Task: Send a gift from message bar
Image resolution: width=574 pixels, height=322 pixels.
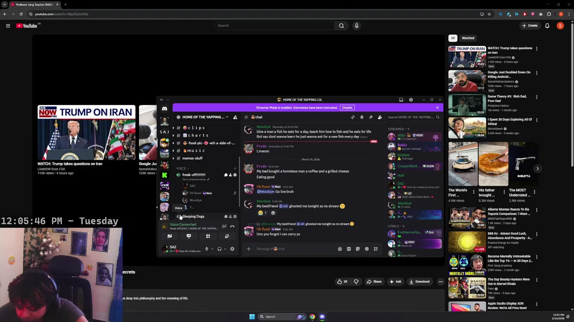Action: tap(340, 249)
